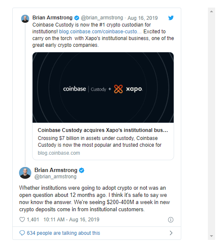Screen dimensions: 221x250
Task: Click the Twitter bird logo icon
Action: point(171,18)
